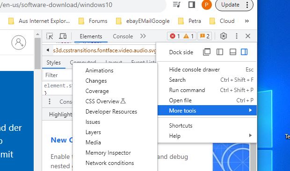Toggle the device toolbar icon
Viewport: 290px width, 171px height.
(x=63, y=36)
